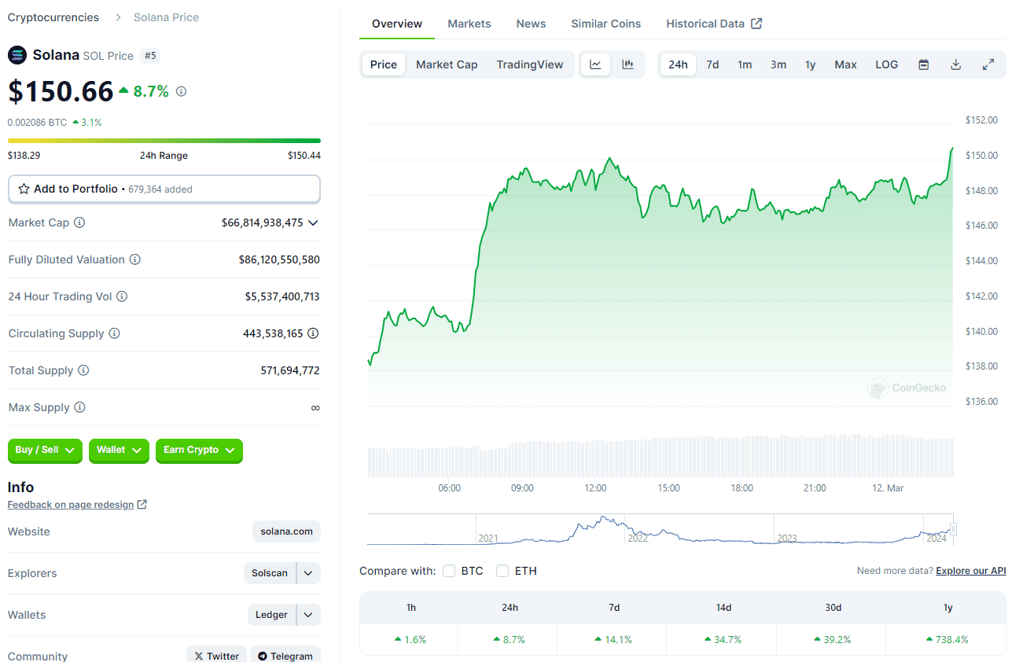
Task: Select the 24h time range
Action: (x=678, y=64)
